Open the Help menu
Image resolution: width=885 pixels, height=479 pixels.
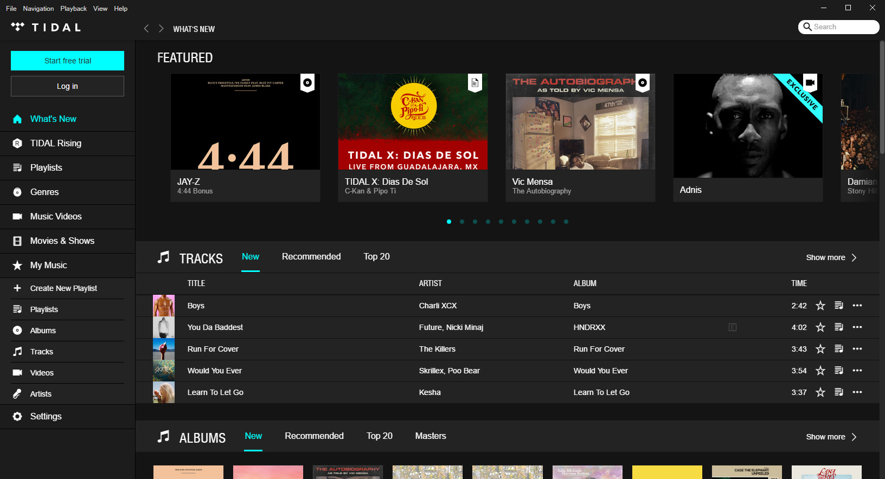(121, 9)
